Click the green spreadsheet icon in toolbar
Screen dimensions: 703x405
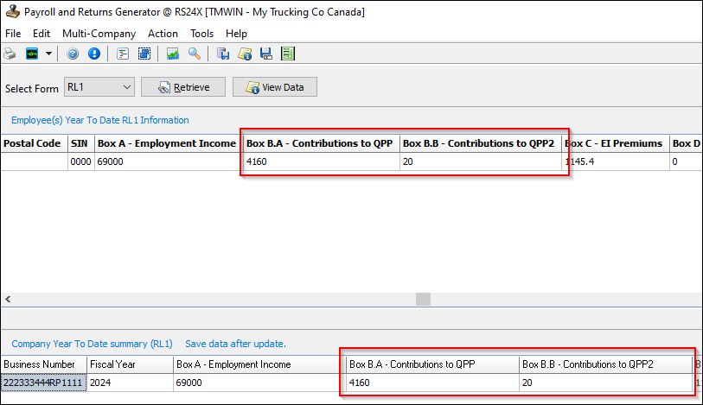pyautogui.click(x=288, y=54)
